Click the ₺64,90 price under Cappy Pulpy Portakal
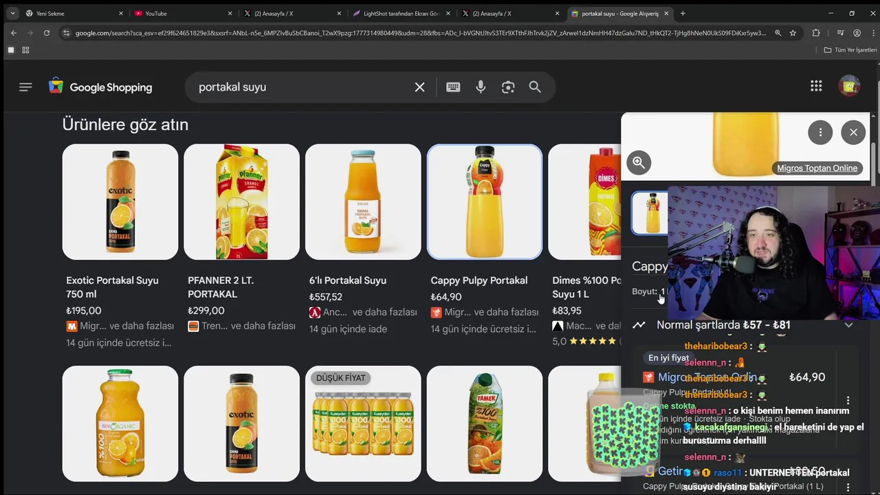Image resolution: width=880 pixels, height=495 pixels. (x=446, y=297)
